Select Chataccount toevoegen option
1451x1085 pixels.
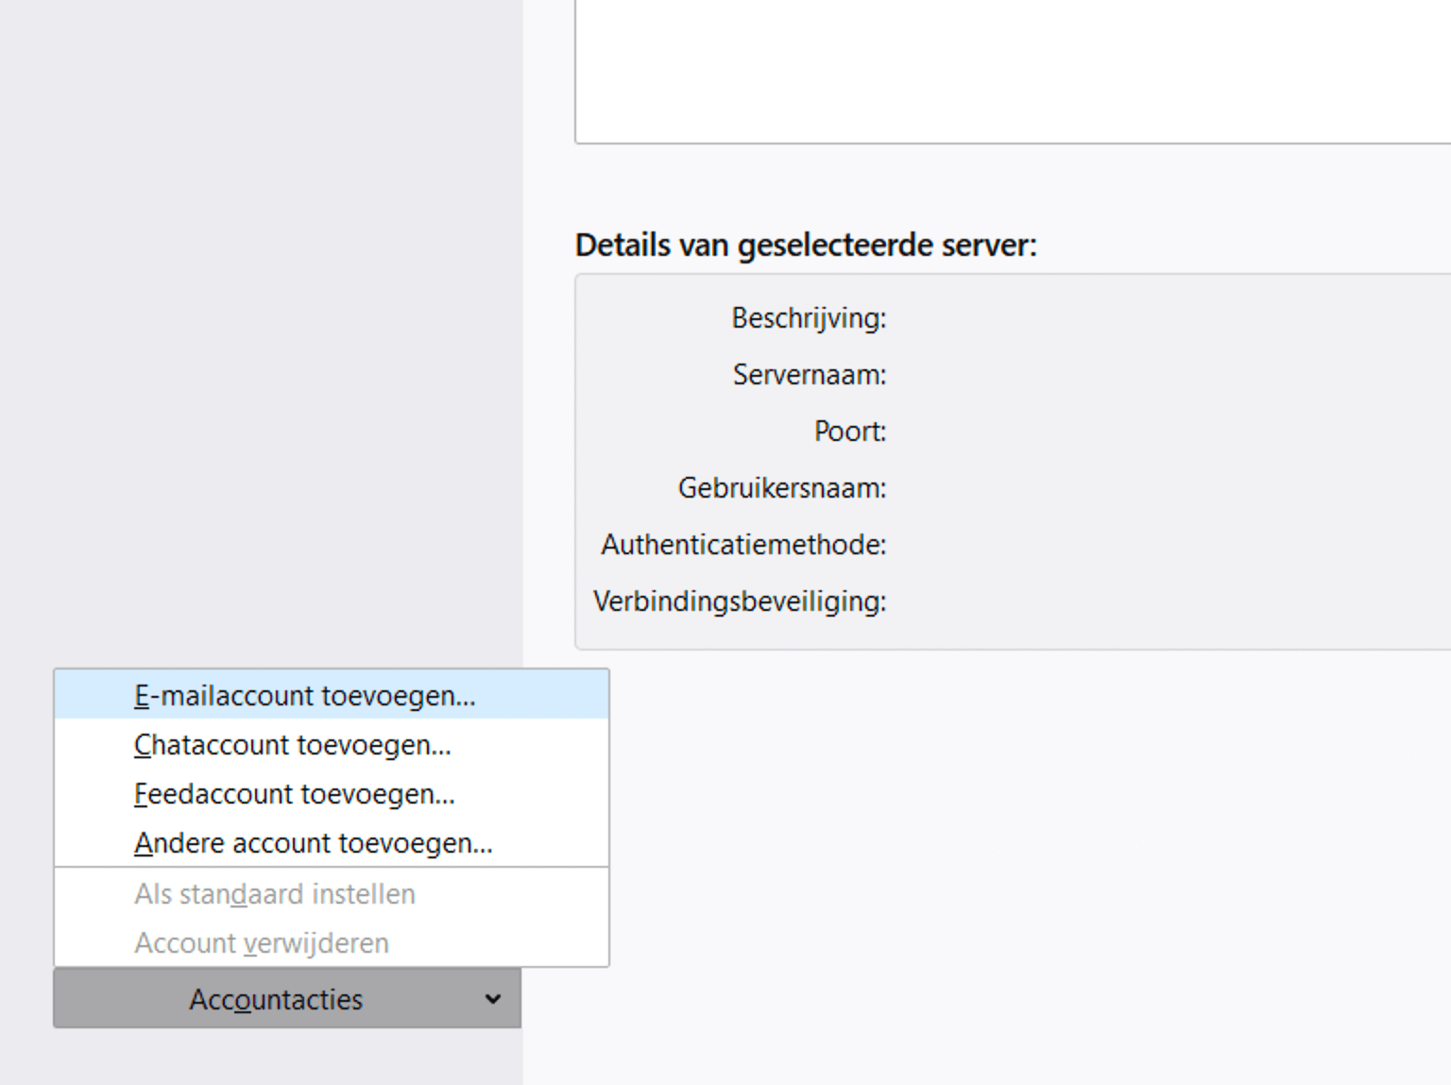(x=291, y=744)
